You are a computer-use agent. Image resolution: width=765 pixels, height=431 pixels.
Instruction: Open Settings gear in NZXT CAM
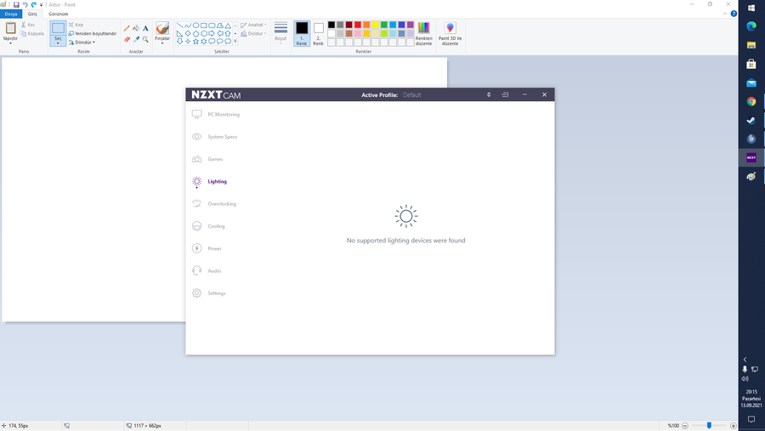[196, 293]
